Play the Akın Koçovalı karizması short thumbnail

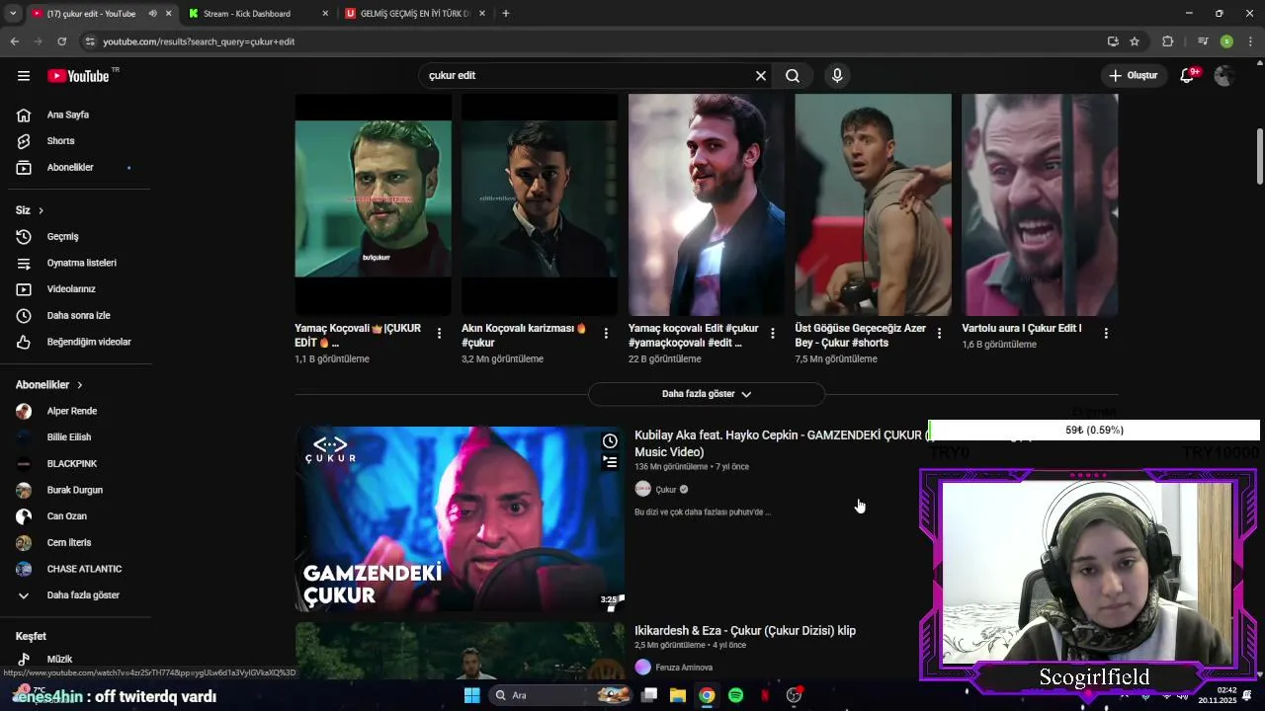(540, 204)
